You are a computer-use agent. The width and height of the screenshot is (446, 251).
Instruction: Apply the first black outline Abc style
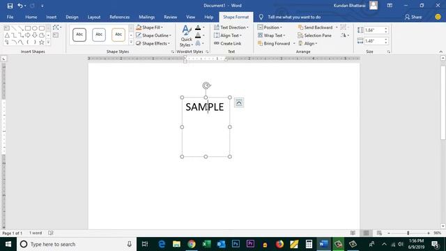click(79, 35)
